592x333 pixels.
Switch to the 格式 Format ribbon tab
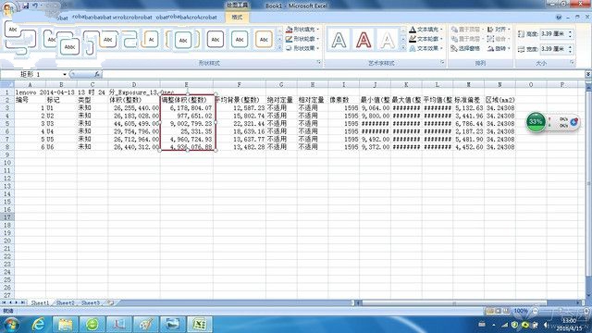237,17
